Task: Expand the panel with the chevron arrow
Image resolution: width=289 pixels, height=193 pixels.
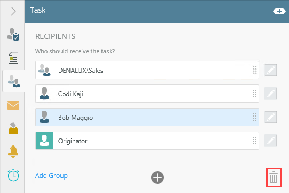Action: (13, 11)
